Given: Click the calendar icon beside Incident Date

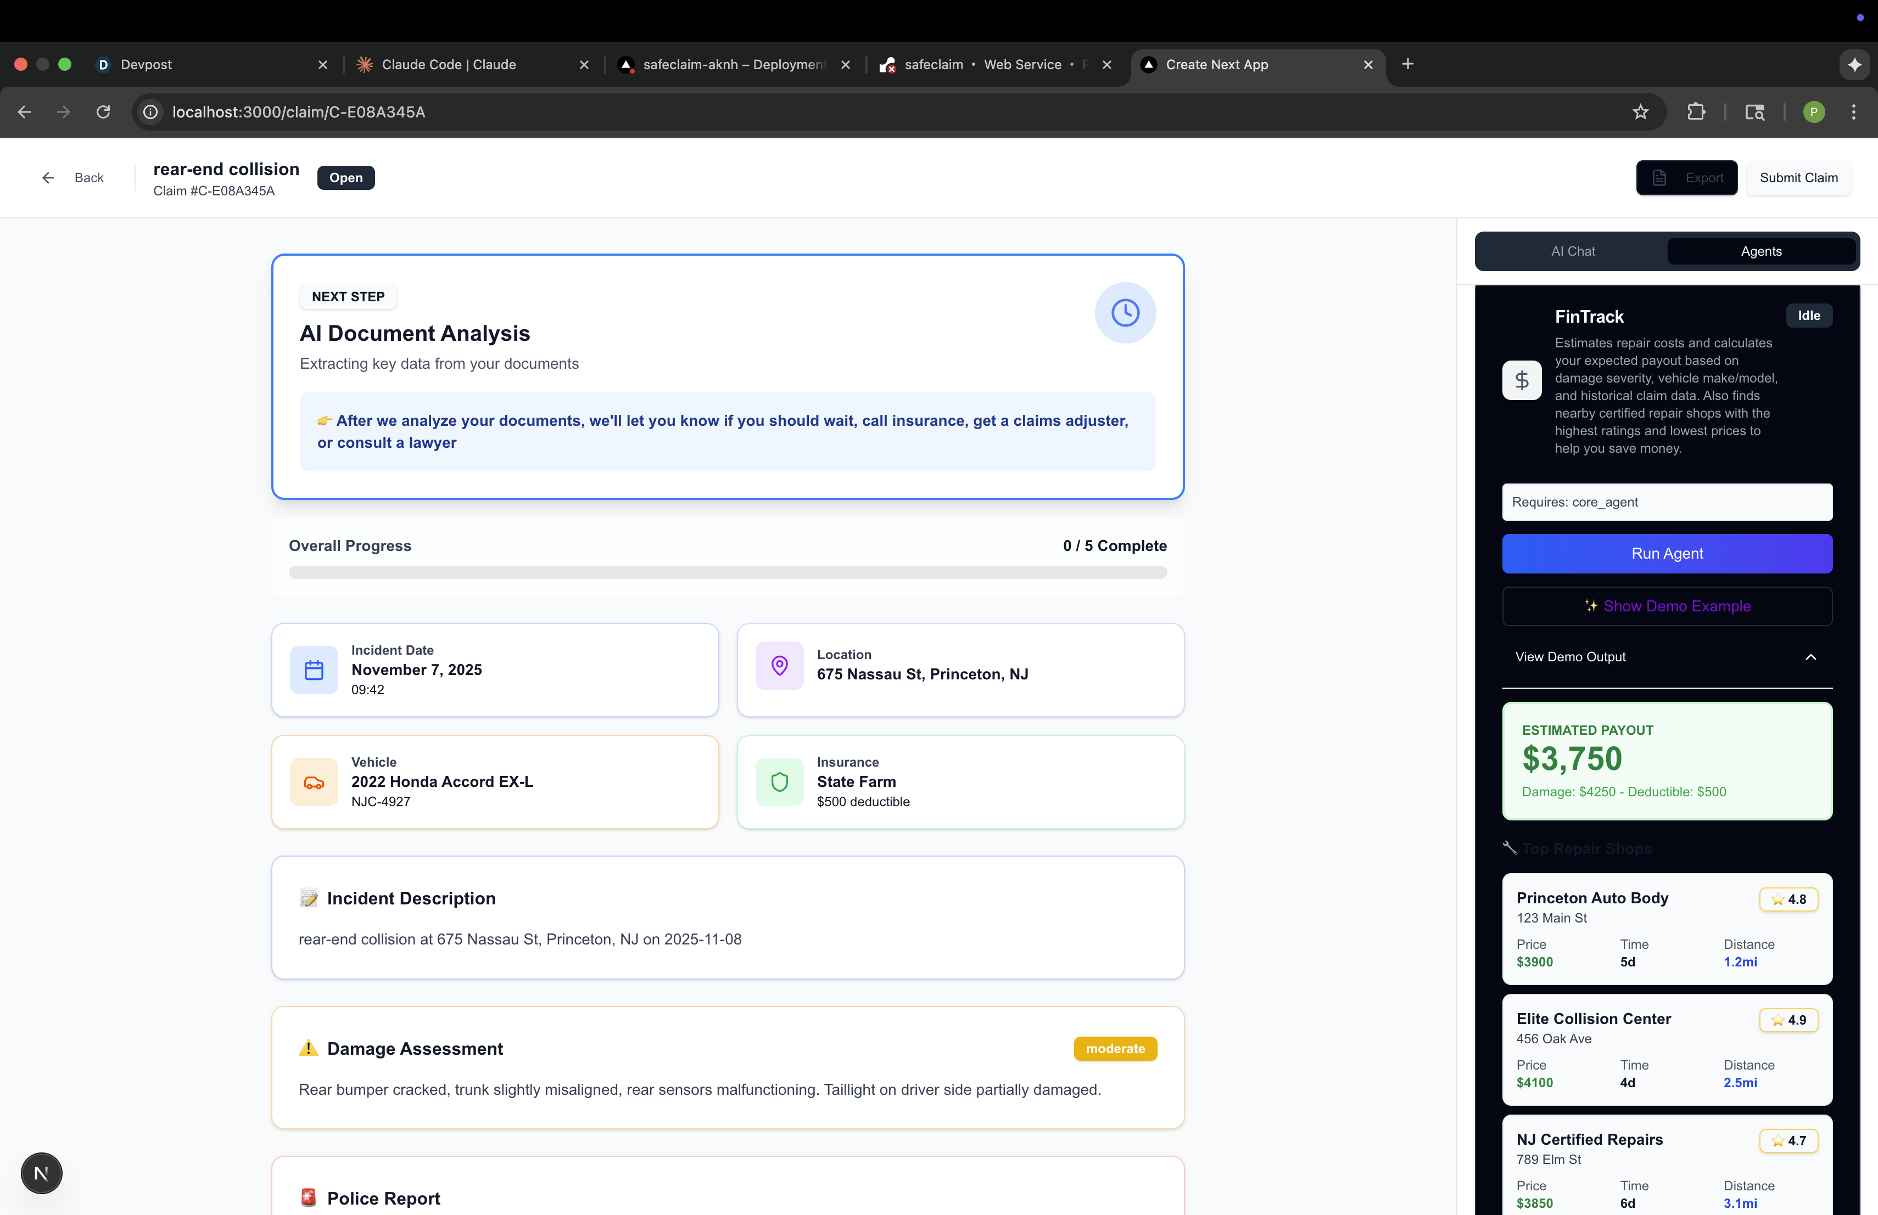Looking at the screenshot, I should (314, 670).
